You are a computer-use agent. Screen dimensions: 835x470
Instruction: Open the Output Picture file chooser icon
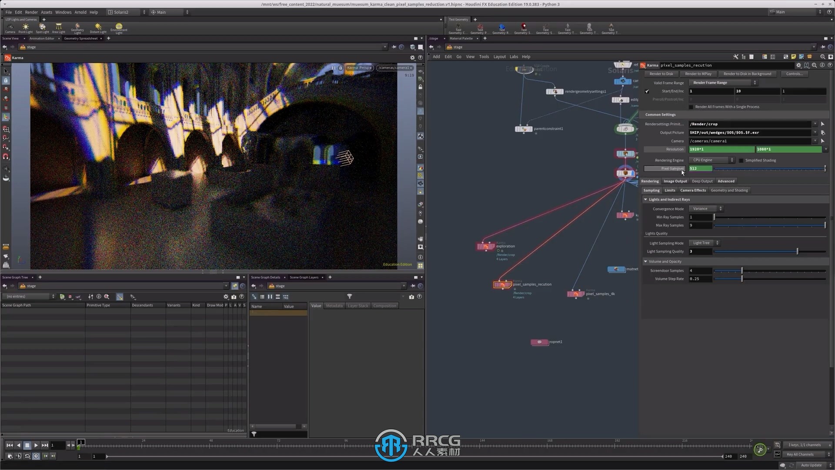pyautogui.click(x=823, y=133)
